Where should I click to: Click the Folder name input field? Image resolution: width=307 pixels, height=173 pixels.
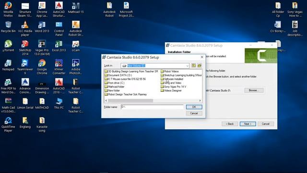152,107
